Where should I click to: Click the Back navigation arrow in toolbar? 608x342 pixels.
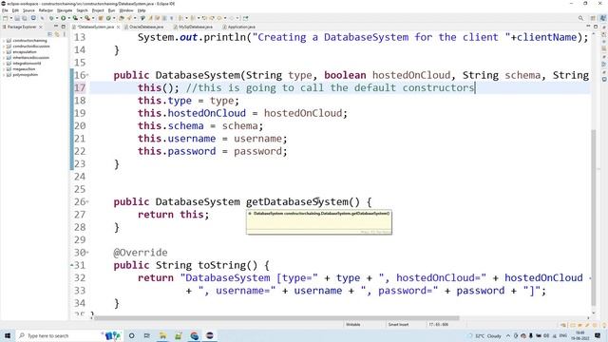(x=220, y=18)
